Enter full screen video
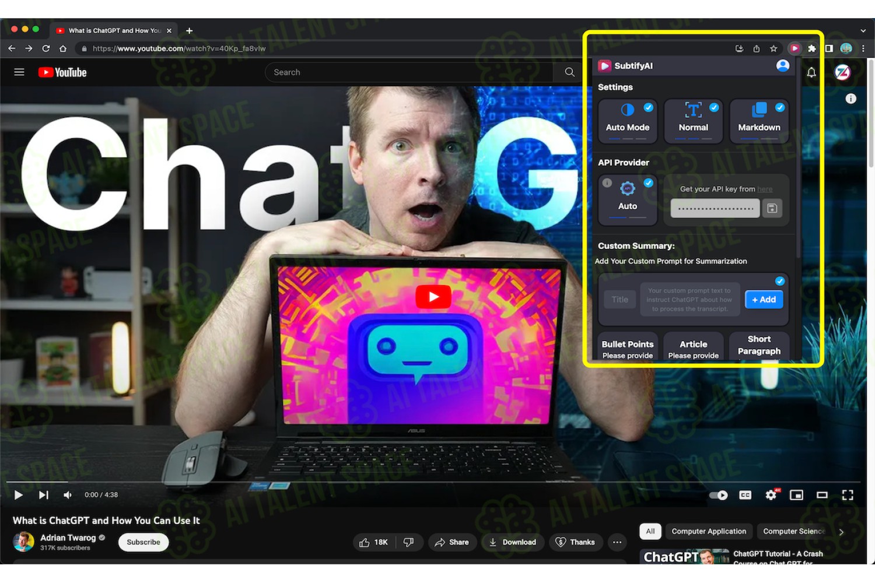This screenshot has height=583, width=875. click(x=848, y=495)
